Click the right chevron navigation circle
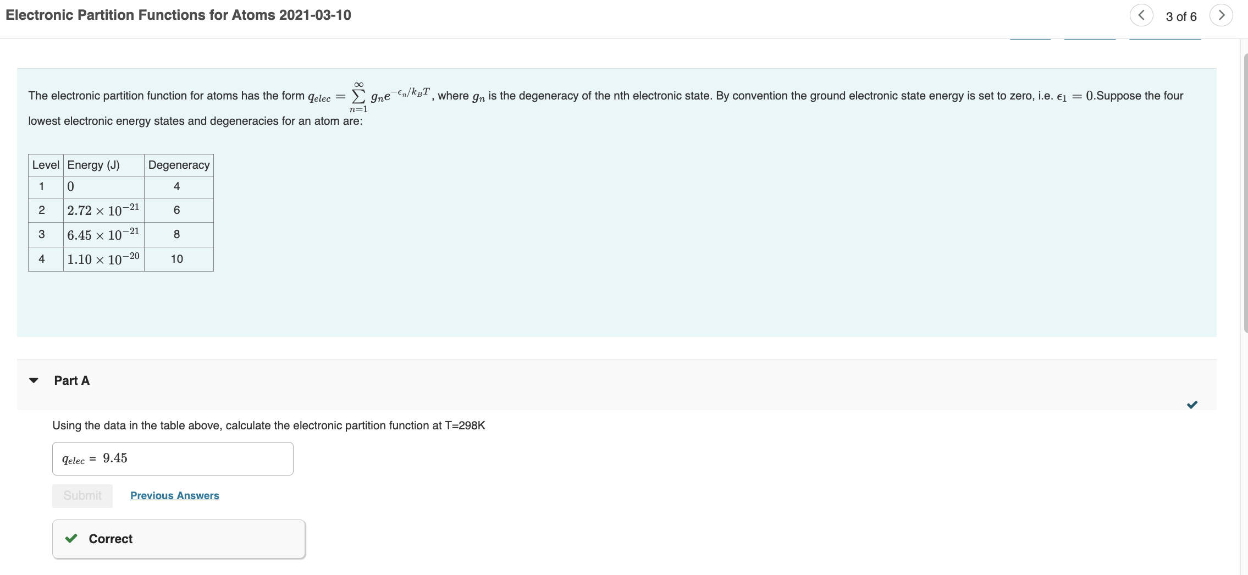Screen dimensions: 1248x575 click(x=1221, y=15)
